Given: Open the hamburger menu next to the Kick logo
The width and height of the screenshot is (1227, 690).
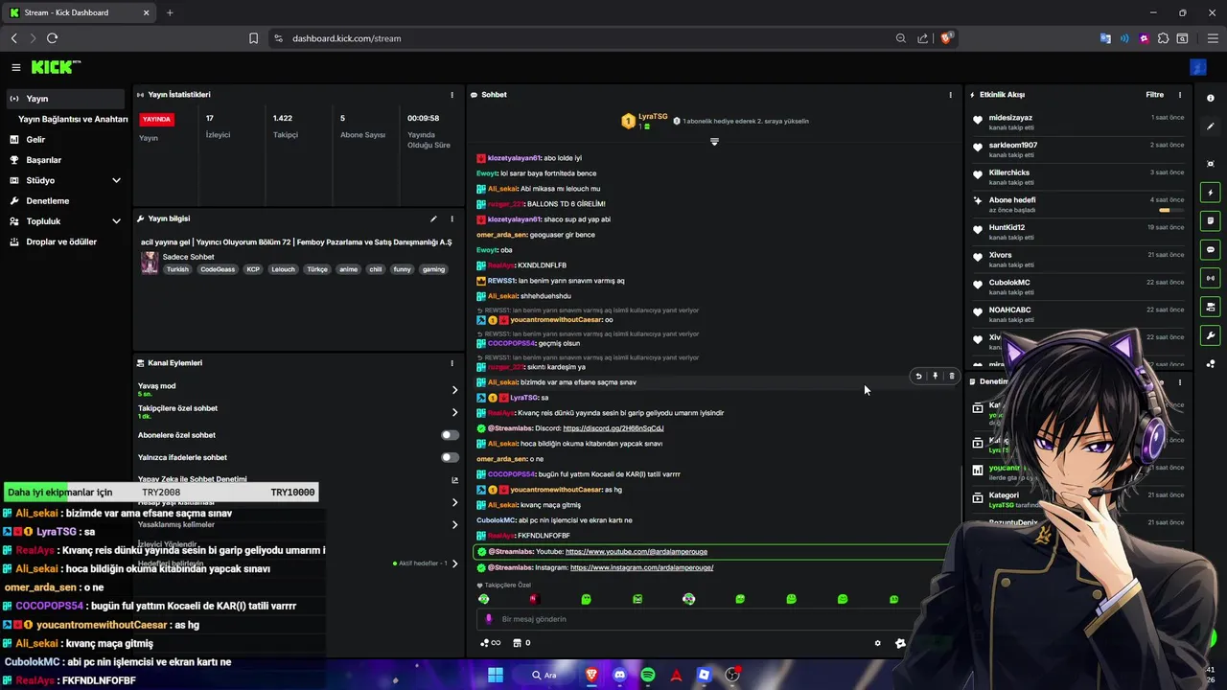Looking at the screenshot, I should click(x=16, y=67).
